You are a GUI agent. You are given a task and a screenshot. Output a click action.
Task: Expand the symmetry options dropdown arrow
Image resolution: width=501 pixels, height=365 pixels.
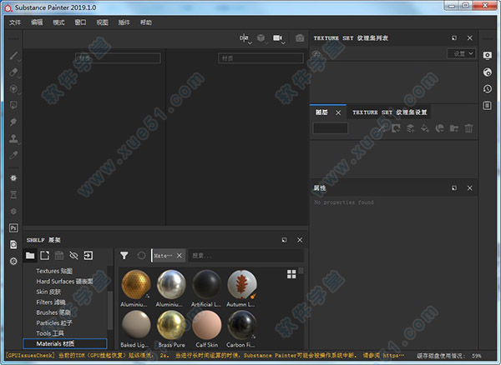(250, 42)
